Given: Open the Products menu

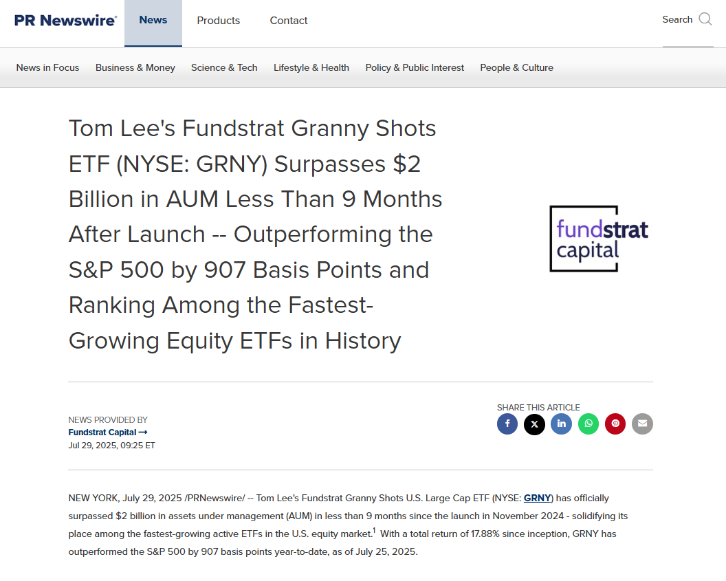Looking at the screenshot, I should point(219,21).
